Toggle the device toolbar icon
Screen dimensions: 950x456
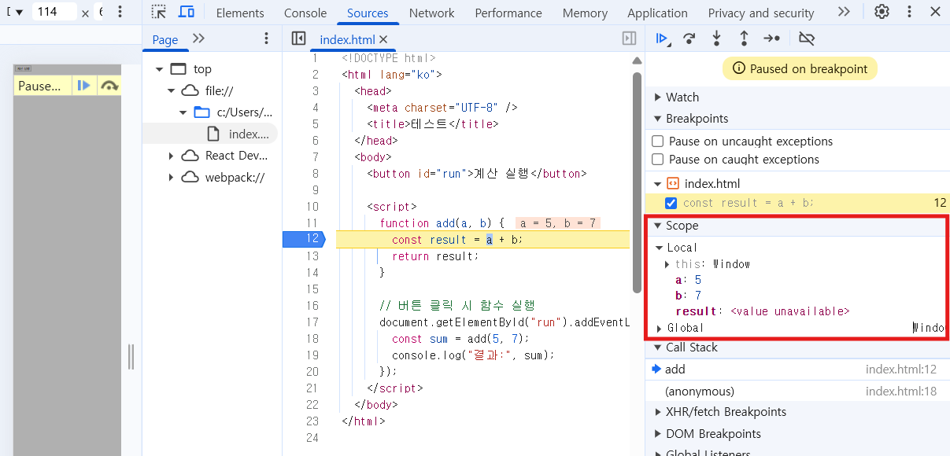(187, 13)
